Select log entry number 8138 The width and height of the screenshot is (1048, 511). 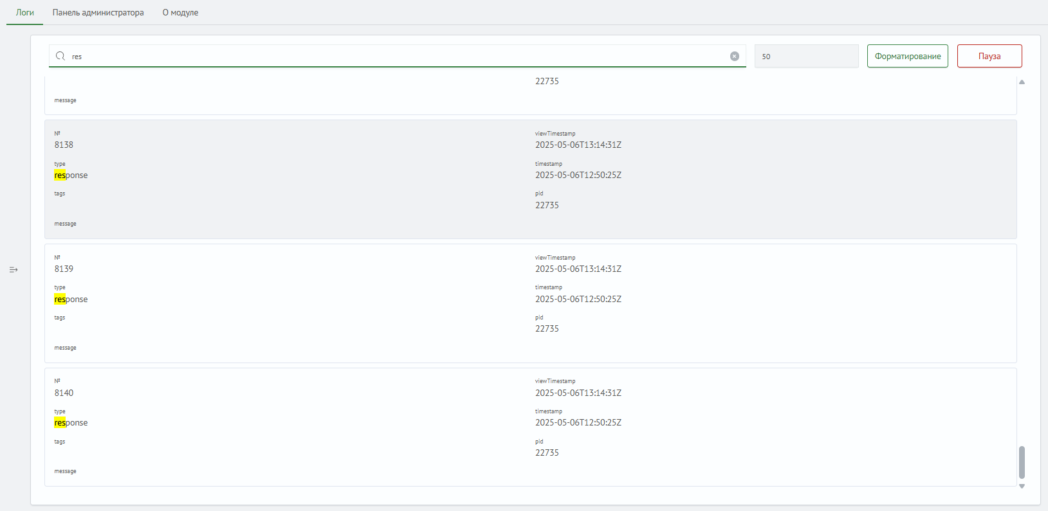coord(64,145)
